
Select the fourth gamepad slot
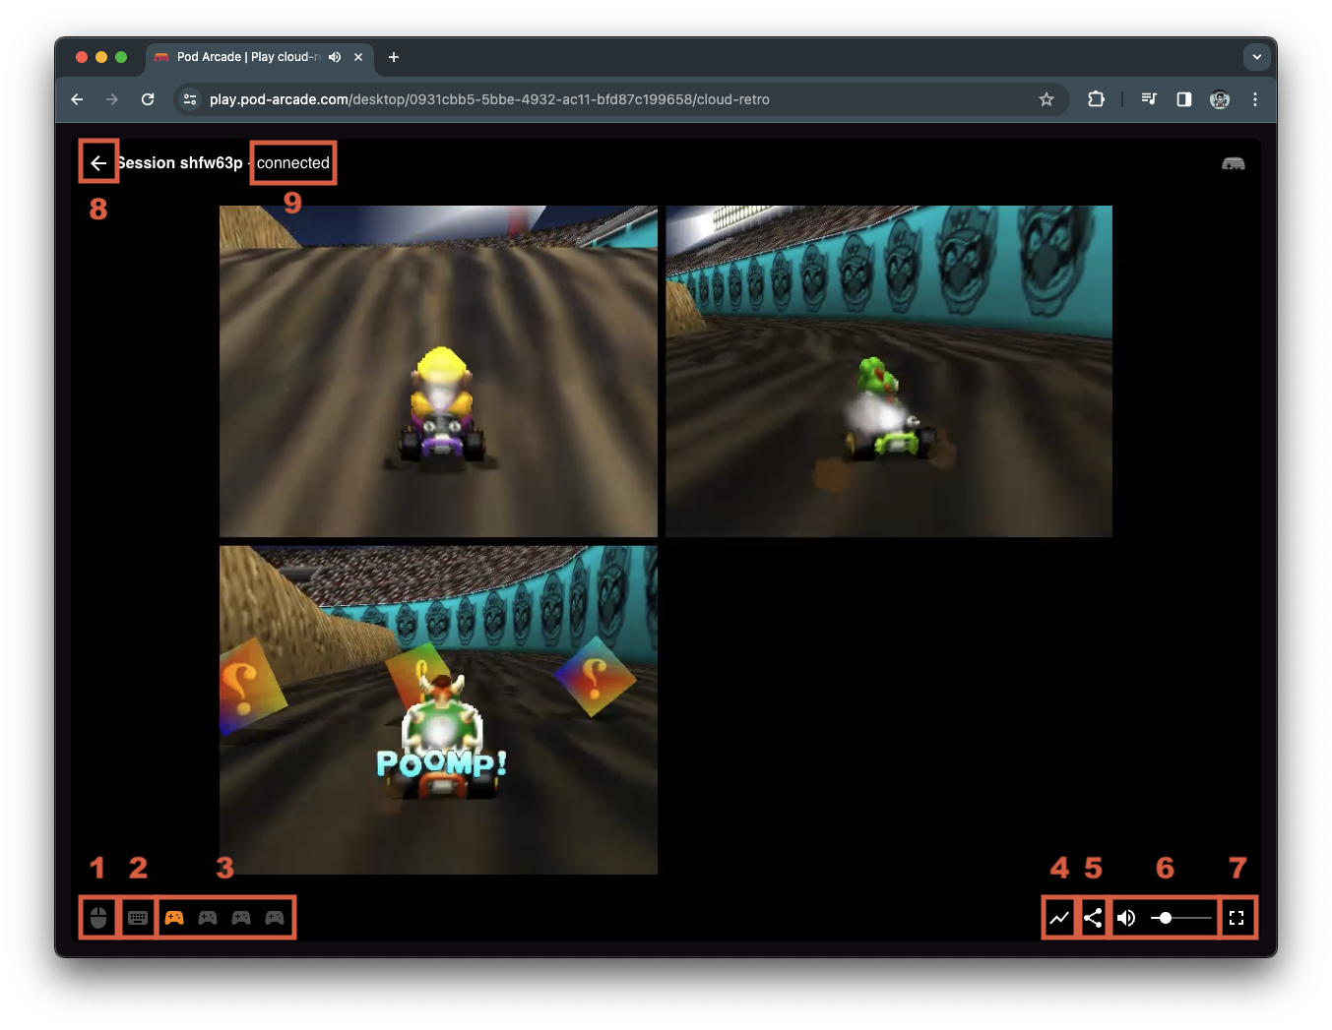[275, 918]
